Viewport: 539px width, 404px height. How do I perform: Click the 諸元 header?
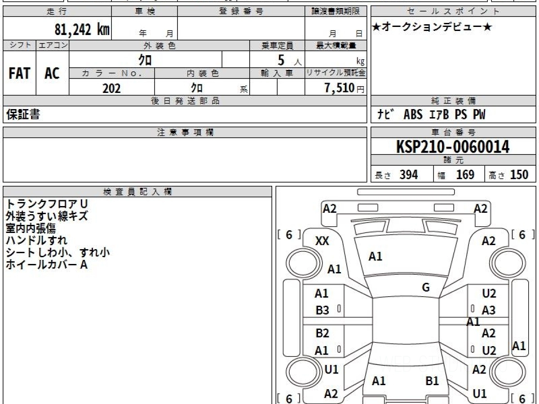454,160
